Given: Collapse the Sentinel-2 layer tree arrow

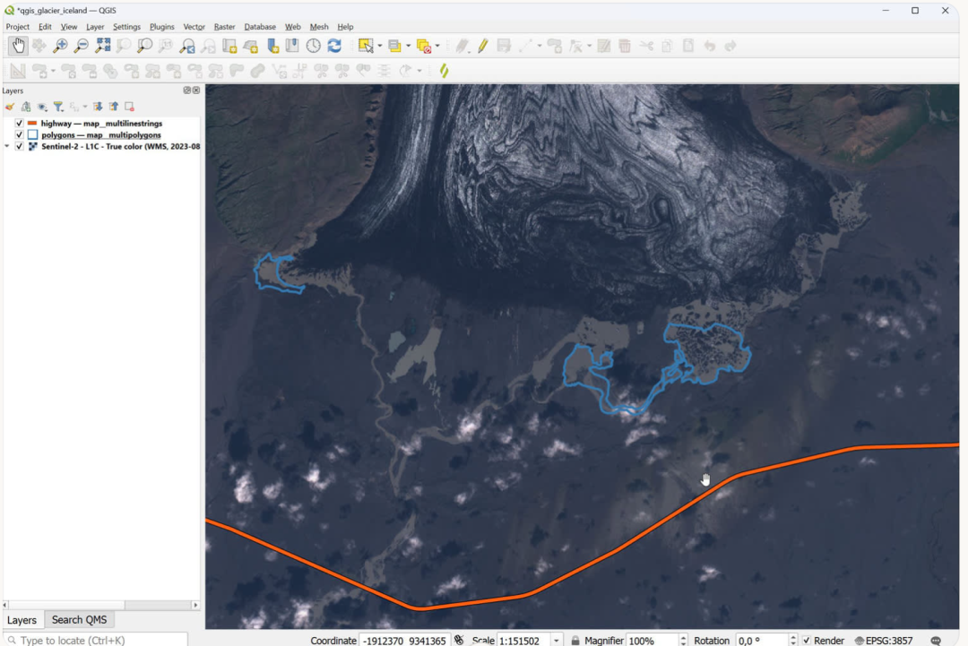Looking at the screenshot, I should pos(8,146).
